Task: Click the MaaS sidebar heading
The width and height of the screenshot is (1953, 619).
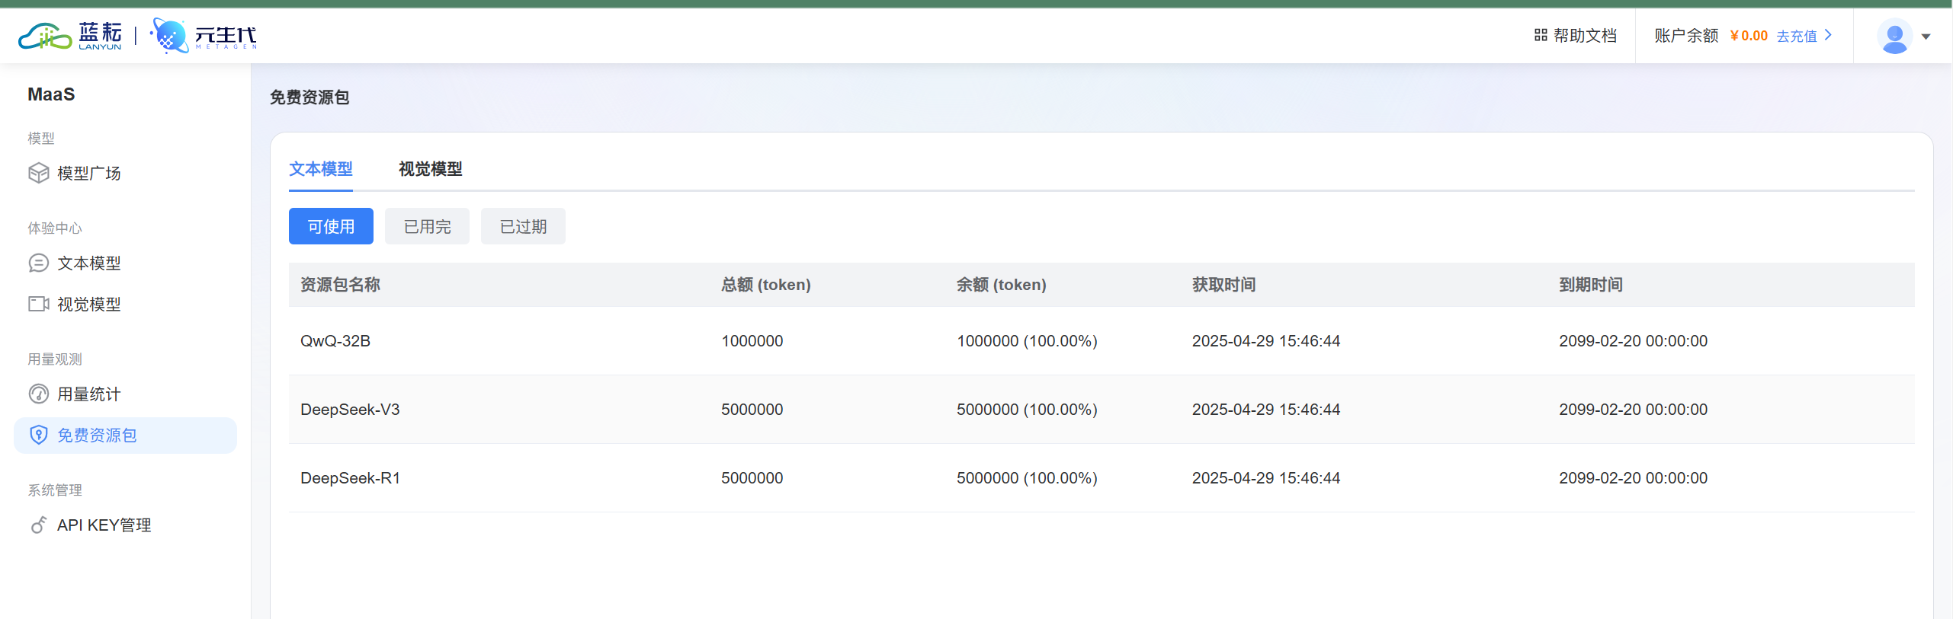Action: (x=51, y=94)
